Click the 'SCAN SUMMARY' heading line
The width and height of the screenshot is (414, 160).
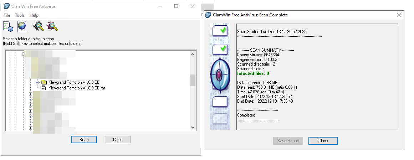tap(265, 50)
